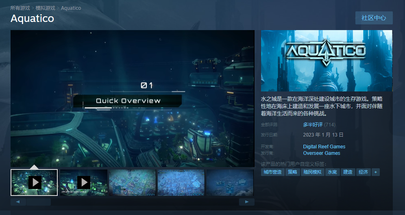
Task: Select the 建造 tag
Action: click(x=347, y=172)
